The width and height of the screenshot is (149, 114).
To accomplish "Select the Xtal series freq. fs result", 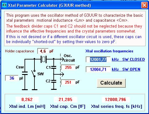I will (x=115, y=99).
